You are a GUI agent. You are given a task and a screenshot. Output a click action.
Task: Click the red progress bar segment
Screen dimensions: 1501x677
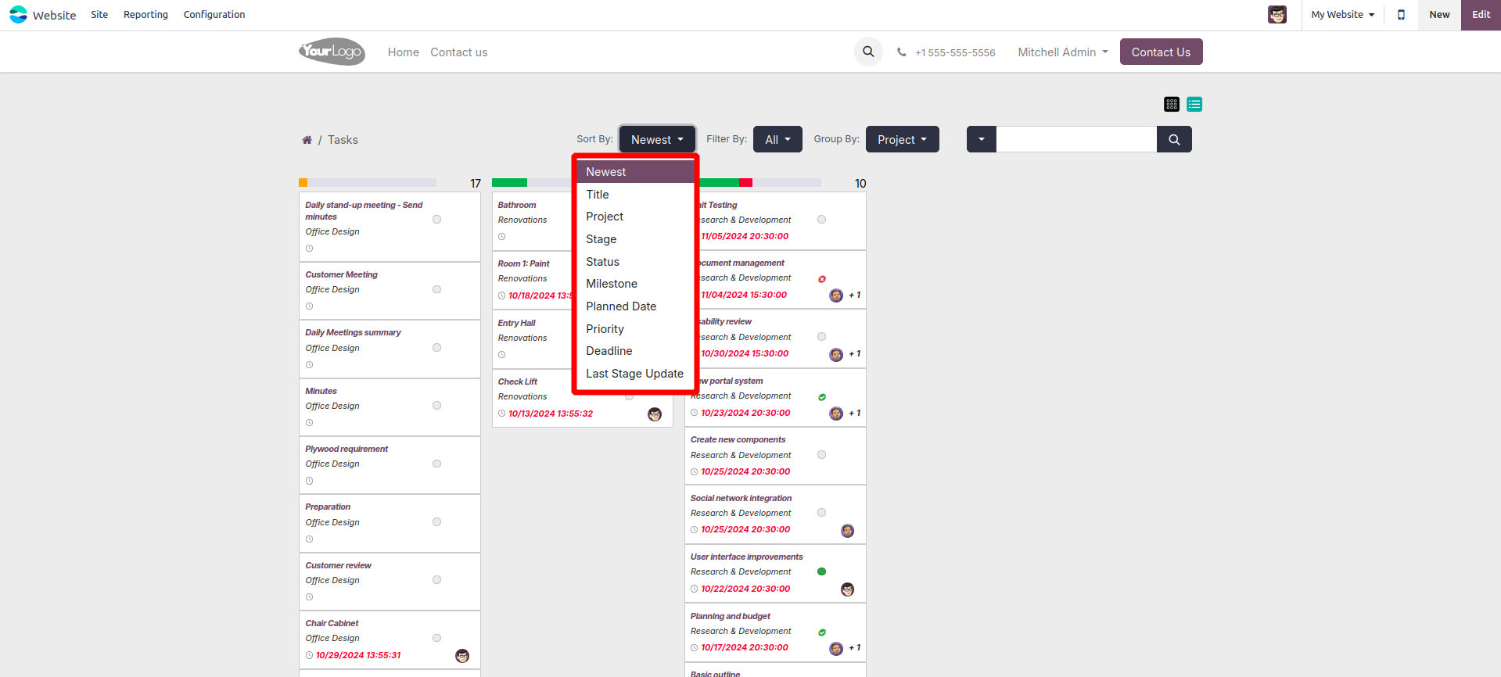point(745,183)
